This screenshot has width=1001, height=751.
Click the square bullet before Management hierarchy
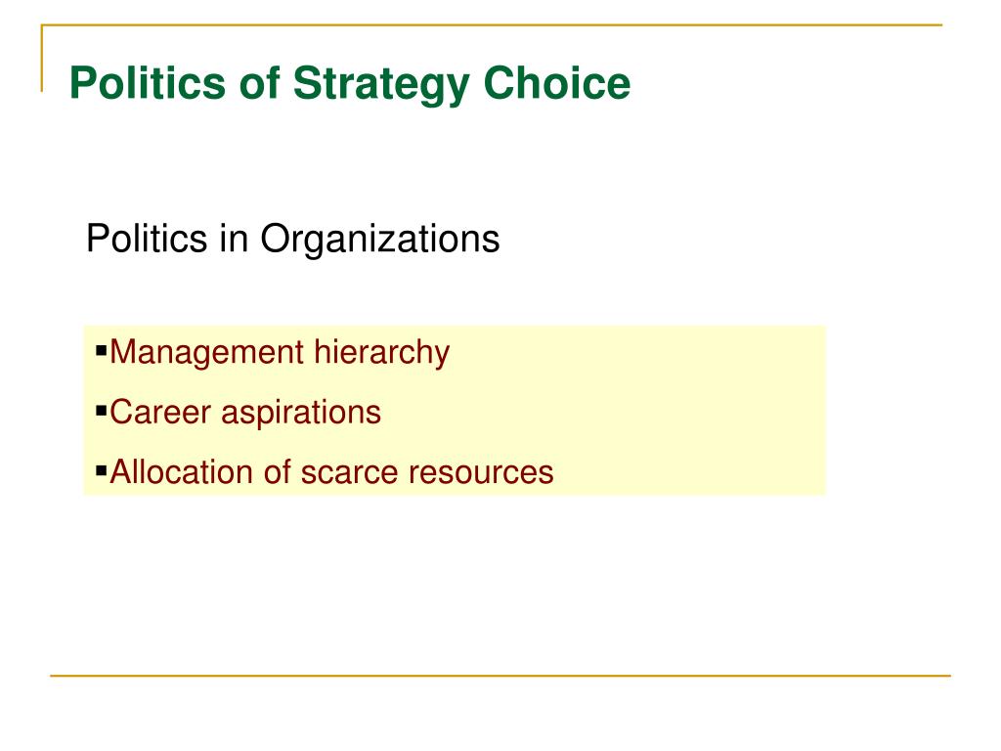[101, 351]
